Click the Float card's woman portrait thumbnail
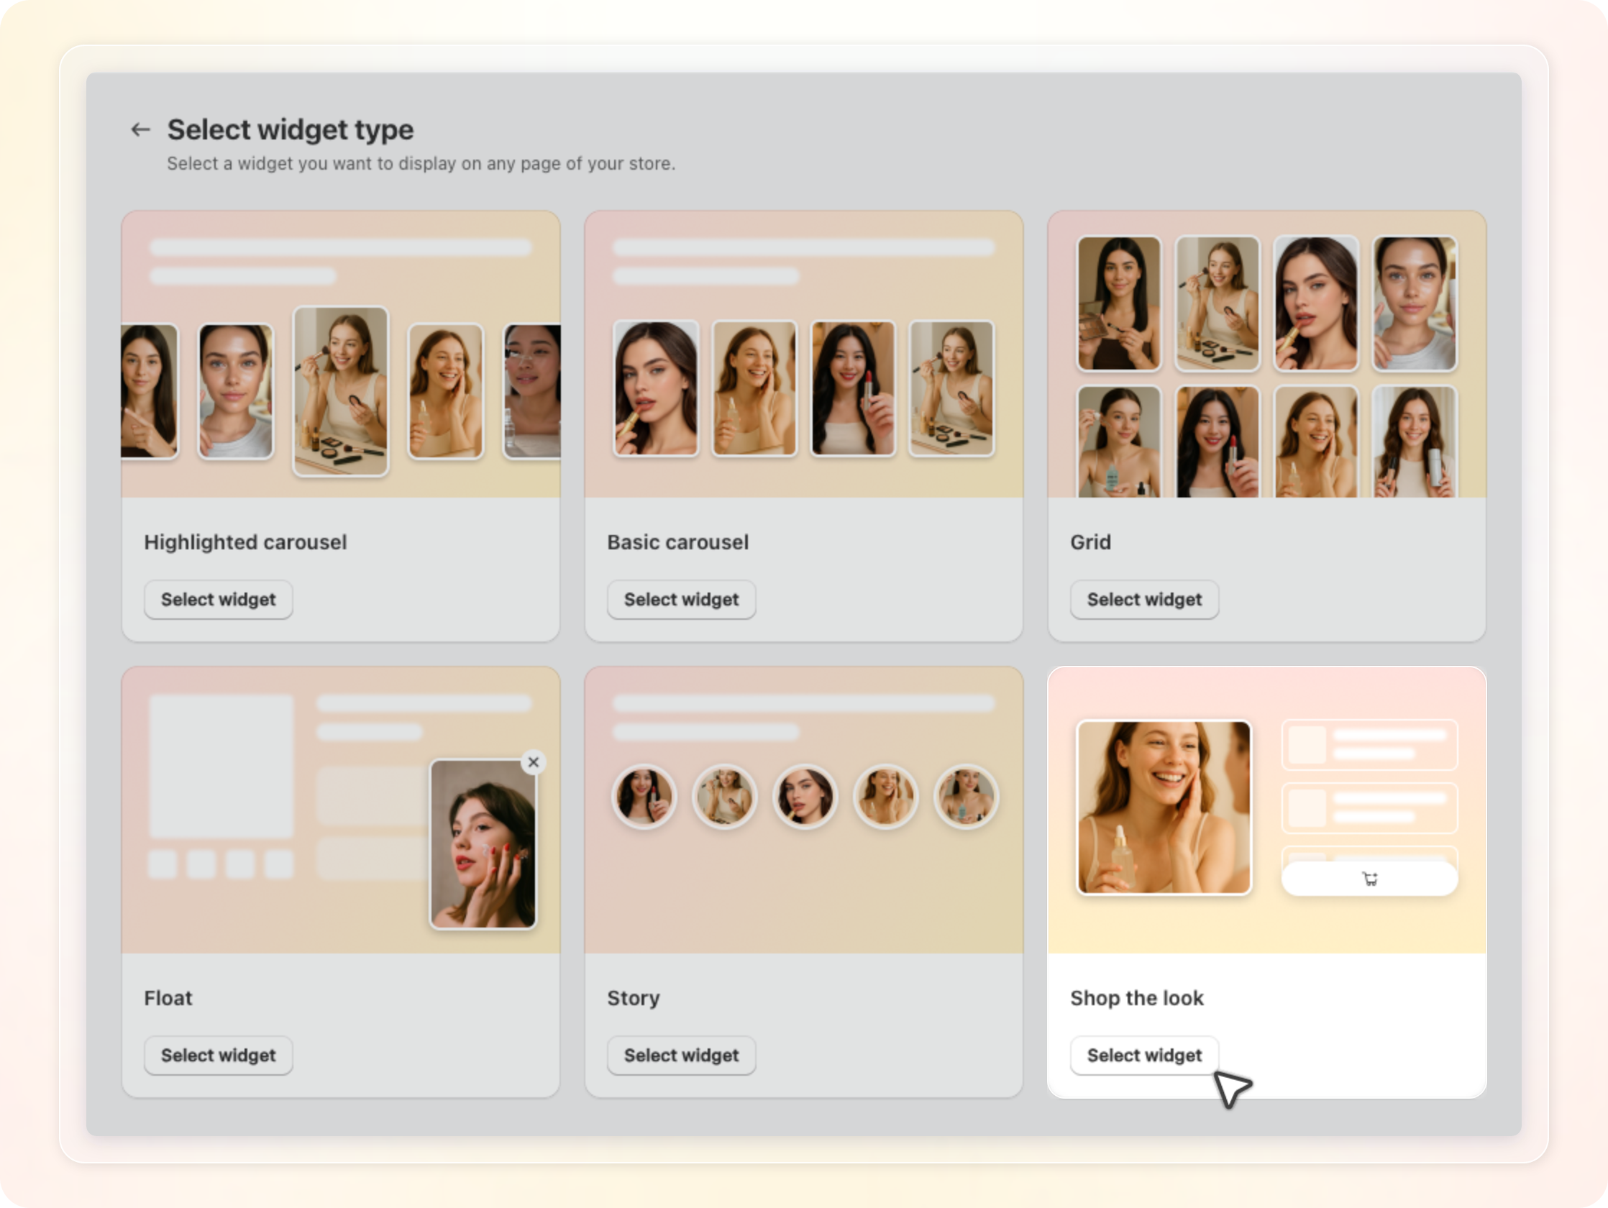 [x=483, y=844]
